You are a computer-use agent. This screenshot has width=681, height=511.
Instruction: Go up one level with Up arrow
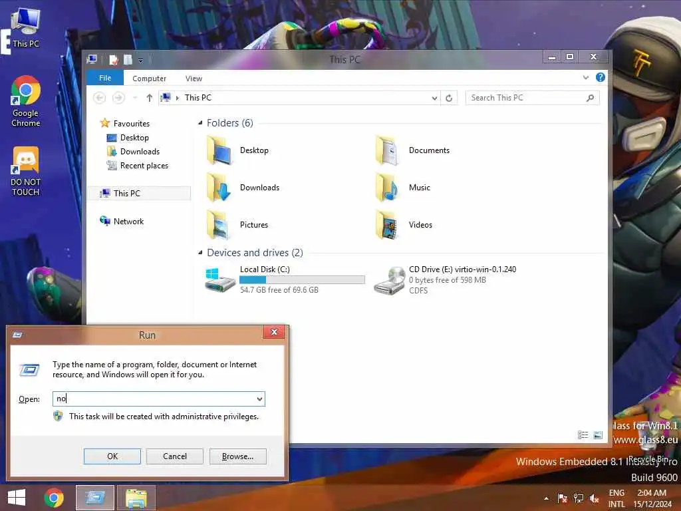click(x=150, y=98)
